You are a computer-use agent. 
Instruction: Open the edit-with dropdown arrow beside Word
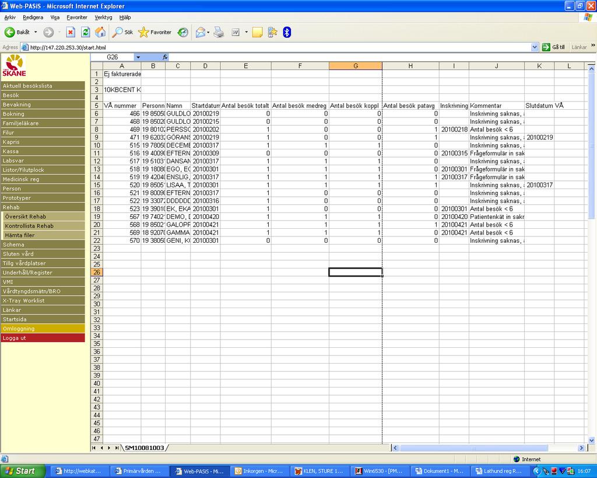tap(247, 33)
